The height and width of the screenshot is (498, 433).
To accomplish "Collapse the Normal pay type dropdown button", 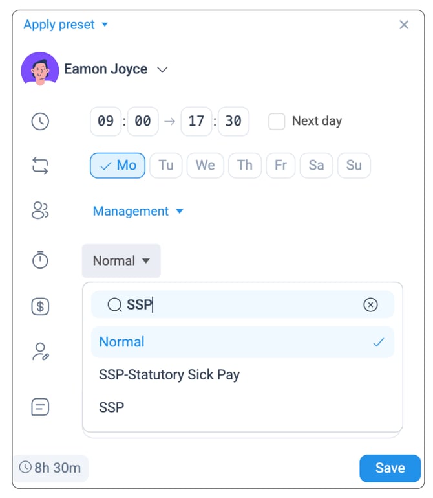I will coord(121,261).
